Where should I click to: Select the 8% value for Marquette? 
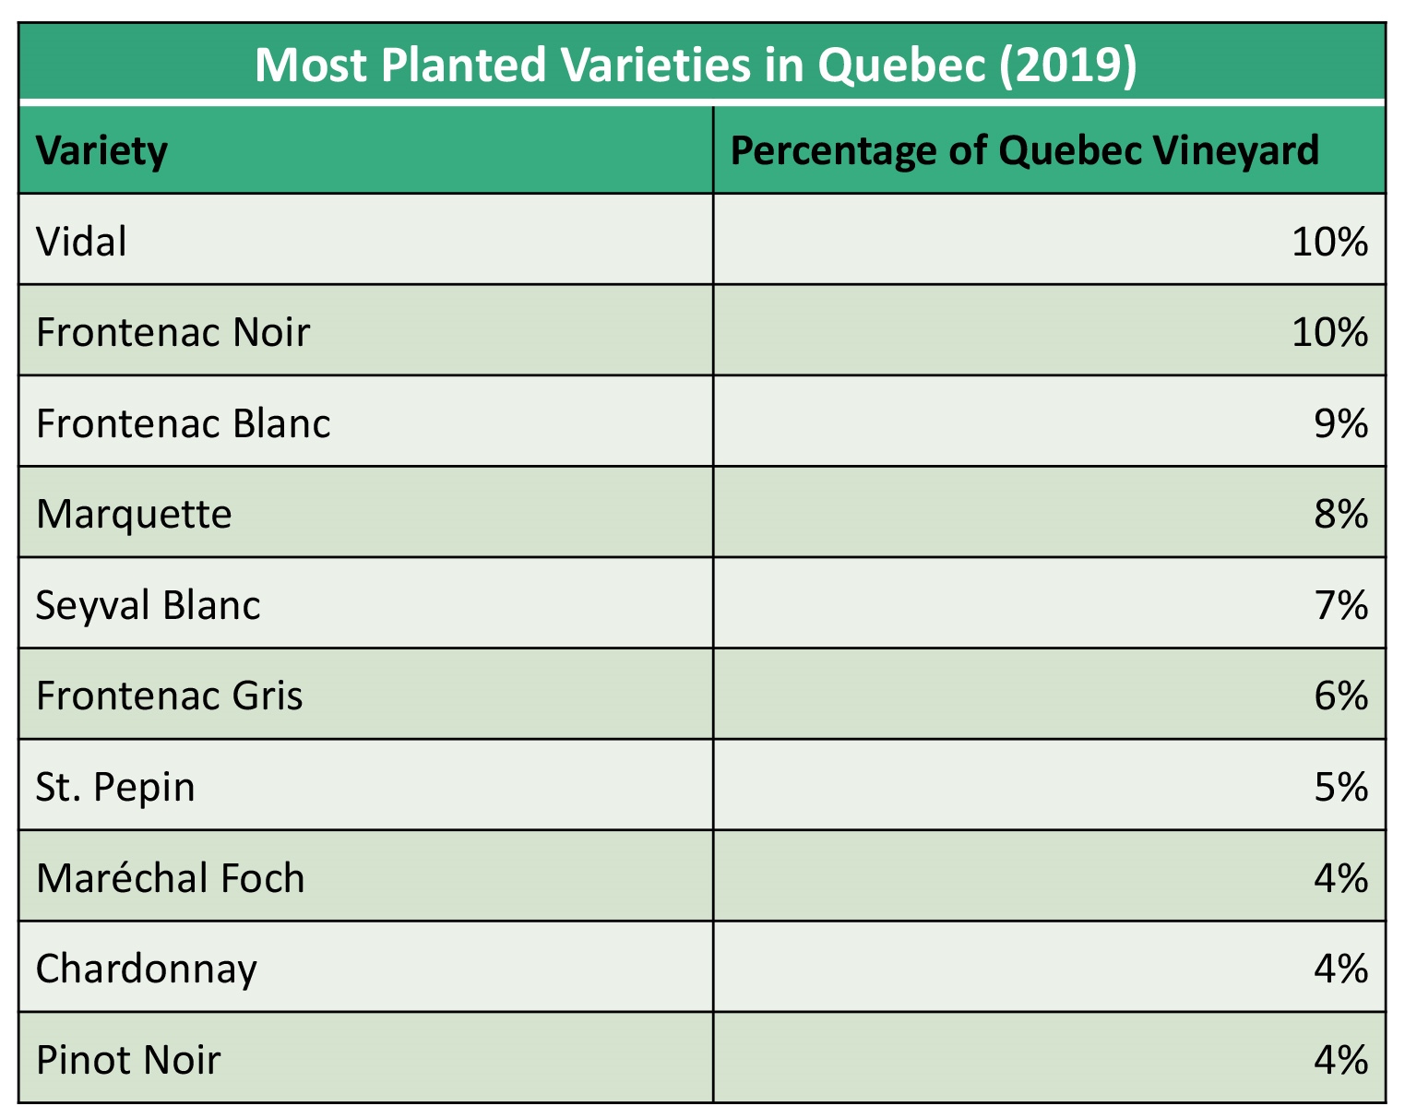click(1340, 514)
